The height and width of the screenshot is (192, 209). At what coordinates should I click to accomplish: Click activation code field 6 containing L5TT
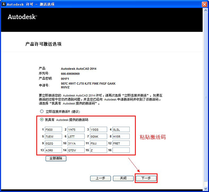click(x=76, y=136)
